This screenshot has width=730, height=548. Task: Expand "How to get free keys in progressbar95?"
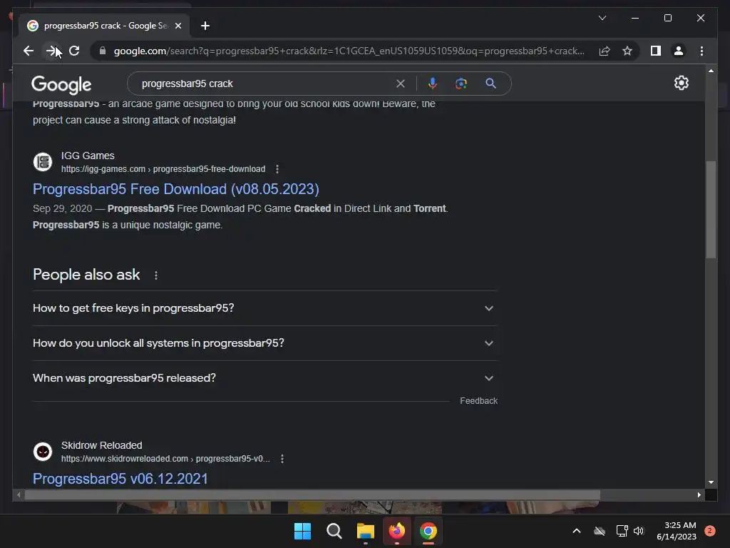[x=264, y=308]
